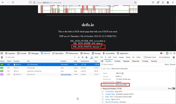The image size is (176, 104).
Task: Open the Style Editor tab
Action: [58, 53]
